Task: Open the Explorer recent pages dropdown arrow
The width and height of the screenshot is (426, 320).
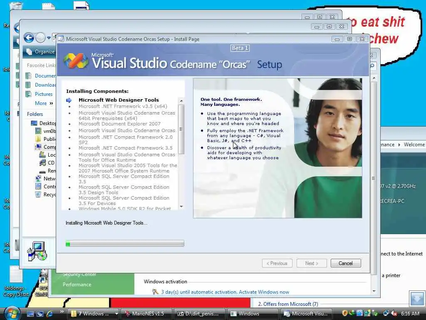Action: coord(49,38)
